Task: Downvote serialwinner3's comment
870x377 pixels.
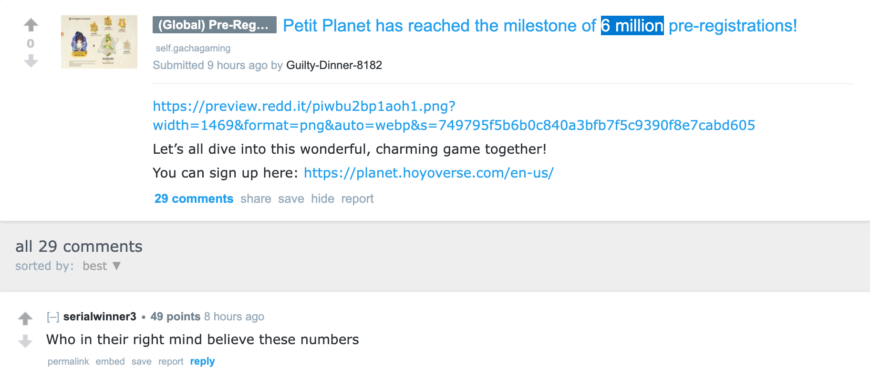Action: (25, 341)
